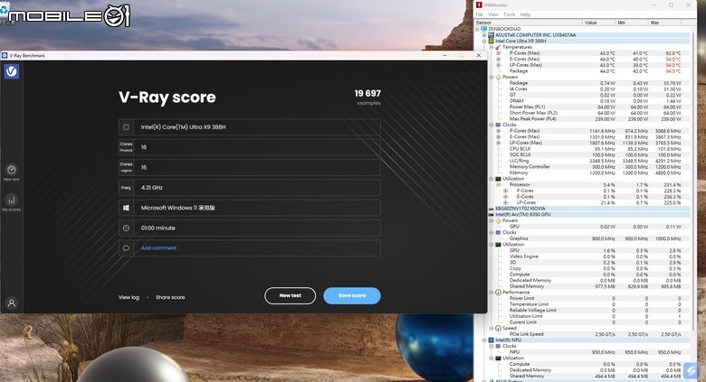Click the Min column header
This screenshot has width=706, height=382.
[632, 23]
